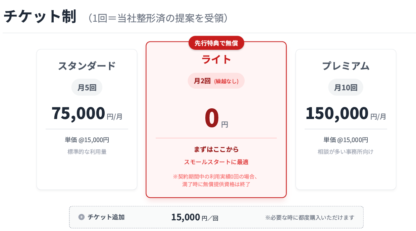
Task: Click the 15,000円／回 add-on price
Action: pos(195,217)
